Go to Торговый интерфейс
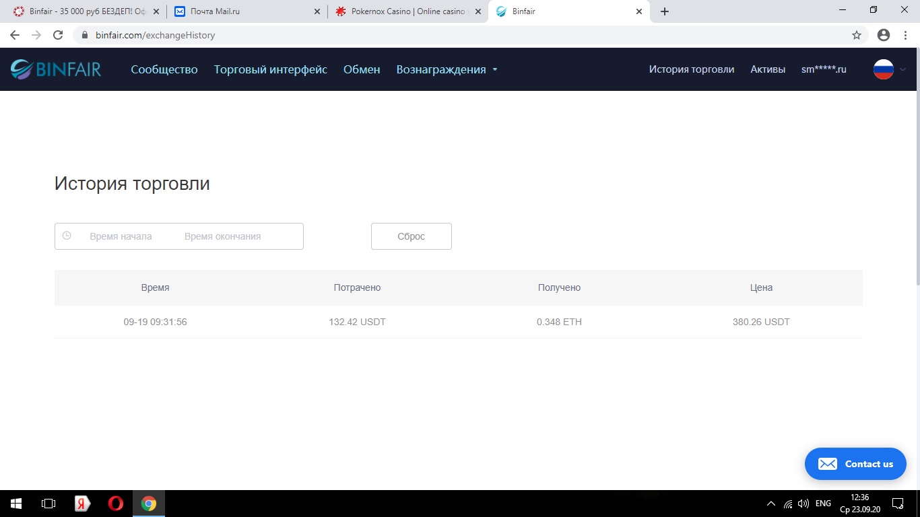This screenshot has height=517, width=920. click(271, 69)
